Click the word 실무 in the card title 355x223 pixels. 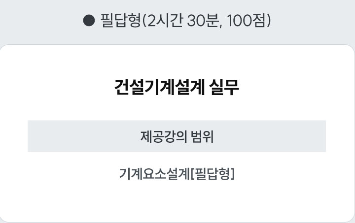[x=225, y=88]
